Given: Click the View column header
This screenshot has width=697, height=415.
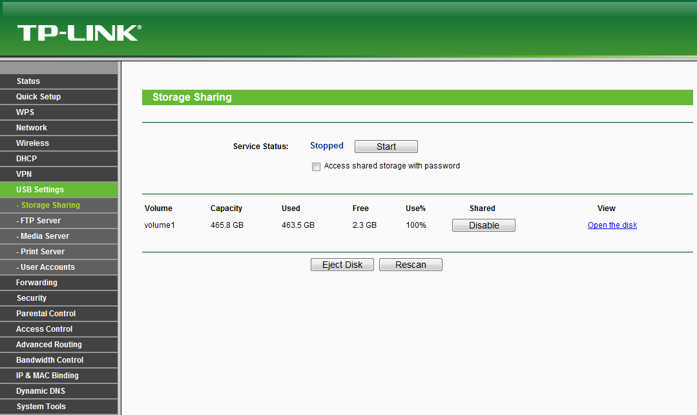Looking at the screenshot, I should point(607,208).
